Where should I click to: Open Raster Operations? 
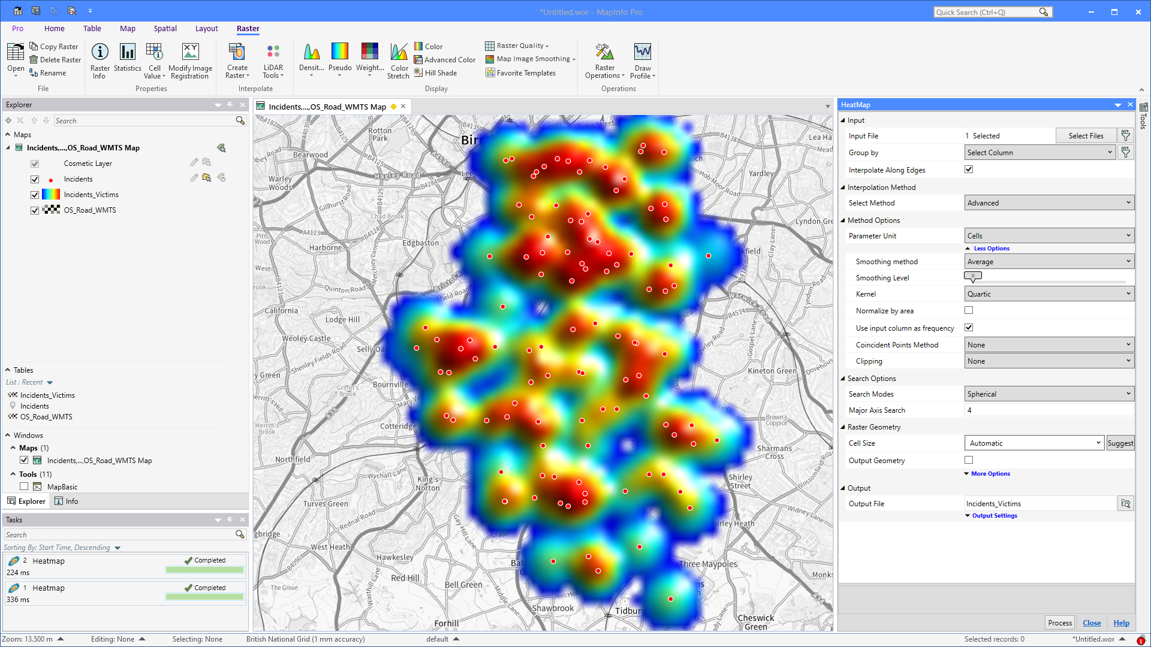coord(604,59)
